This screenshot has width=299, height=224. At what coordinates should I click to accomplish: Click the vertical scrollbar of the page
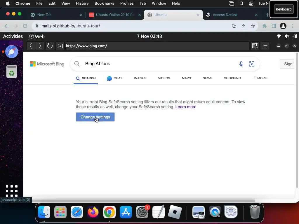(297, 120)
